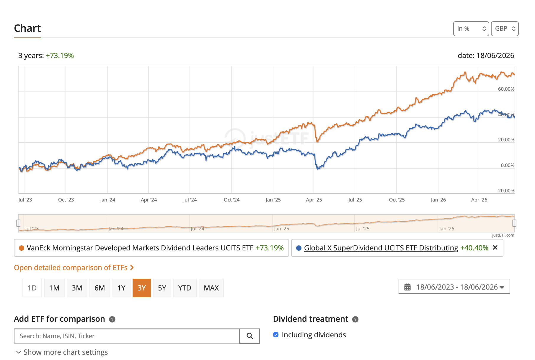Click the calendar icon in date range
This screenshot has width=535, height=360.
[407, 287]
